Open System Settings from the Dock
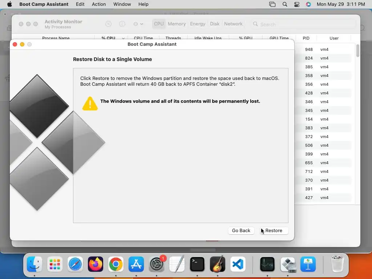Screen dimensions: 372x279 [x=157, y=264]
